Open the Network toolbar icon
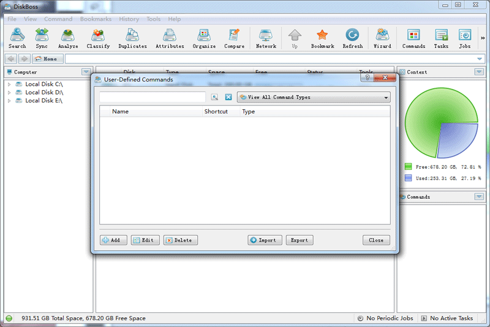Image resolution: width=490 pixels, height=327 pixels. coord(266,38)
